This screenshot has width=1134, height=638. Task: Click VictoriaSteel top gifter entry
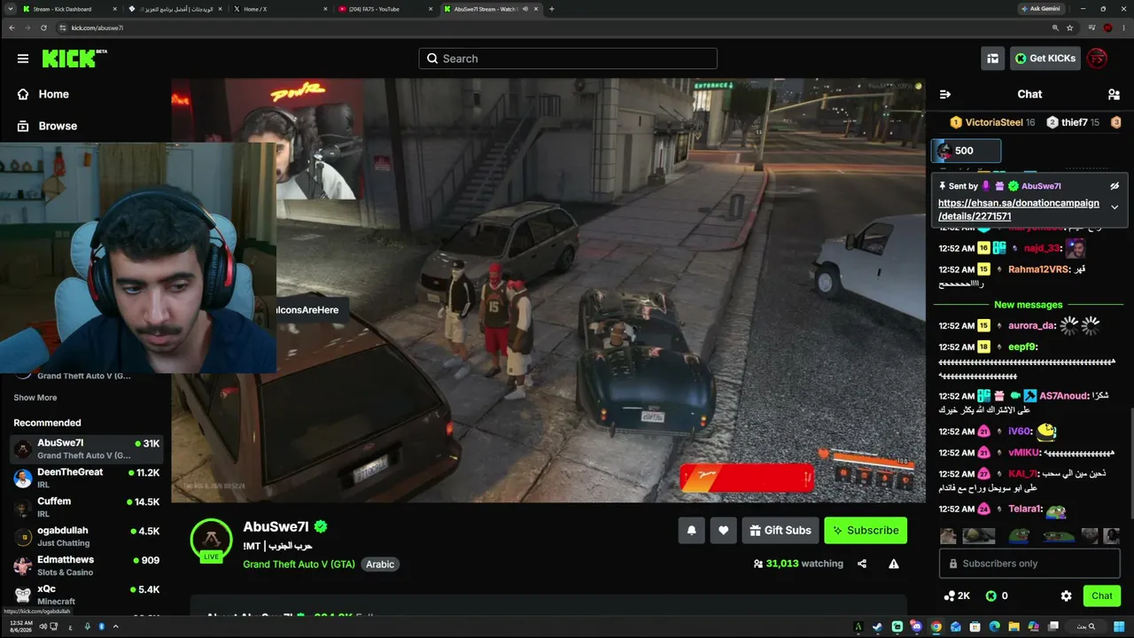tap(992, 122)
